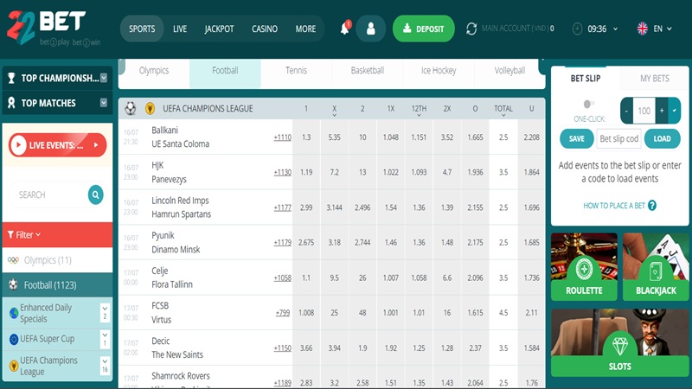
Task: Open the Casino menu
Action: click(x=265, y=29)
